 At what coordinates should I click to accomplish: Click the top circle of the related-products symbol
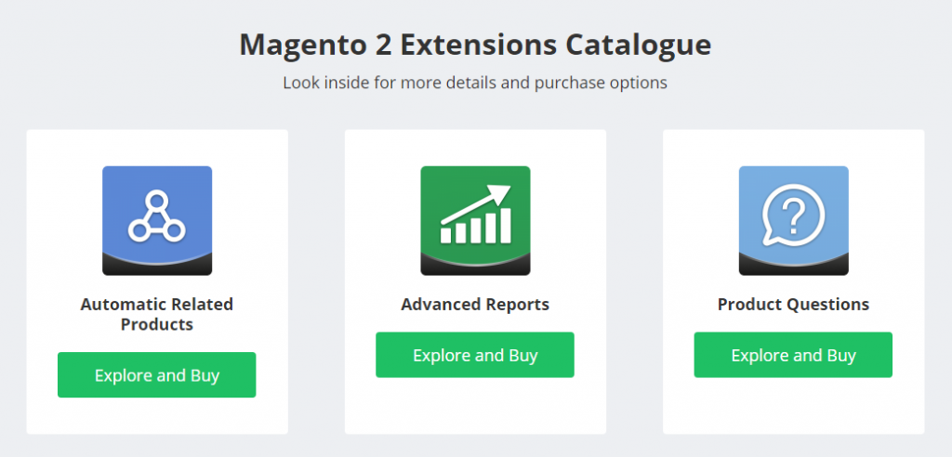point(157,200)
